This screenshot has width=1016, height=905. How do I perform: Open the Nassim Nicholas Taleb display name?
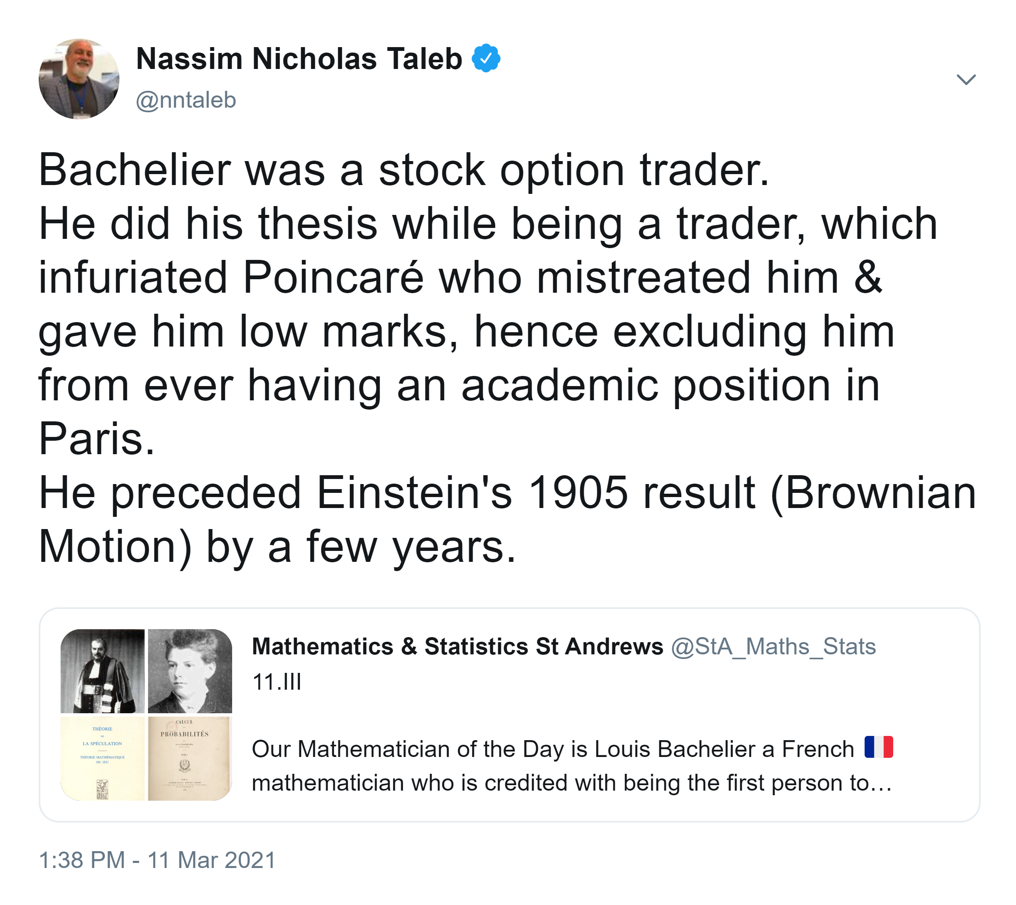pos(299,59)
